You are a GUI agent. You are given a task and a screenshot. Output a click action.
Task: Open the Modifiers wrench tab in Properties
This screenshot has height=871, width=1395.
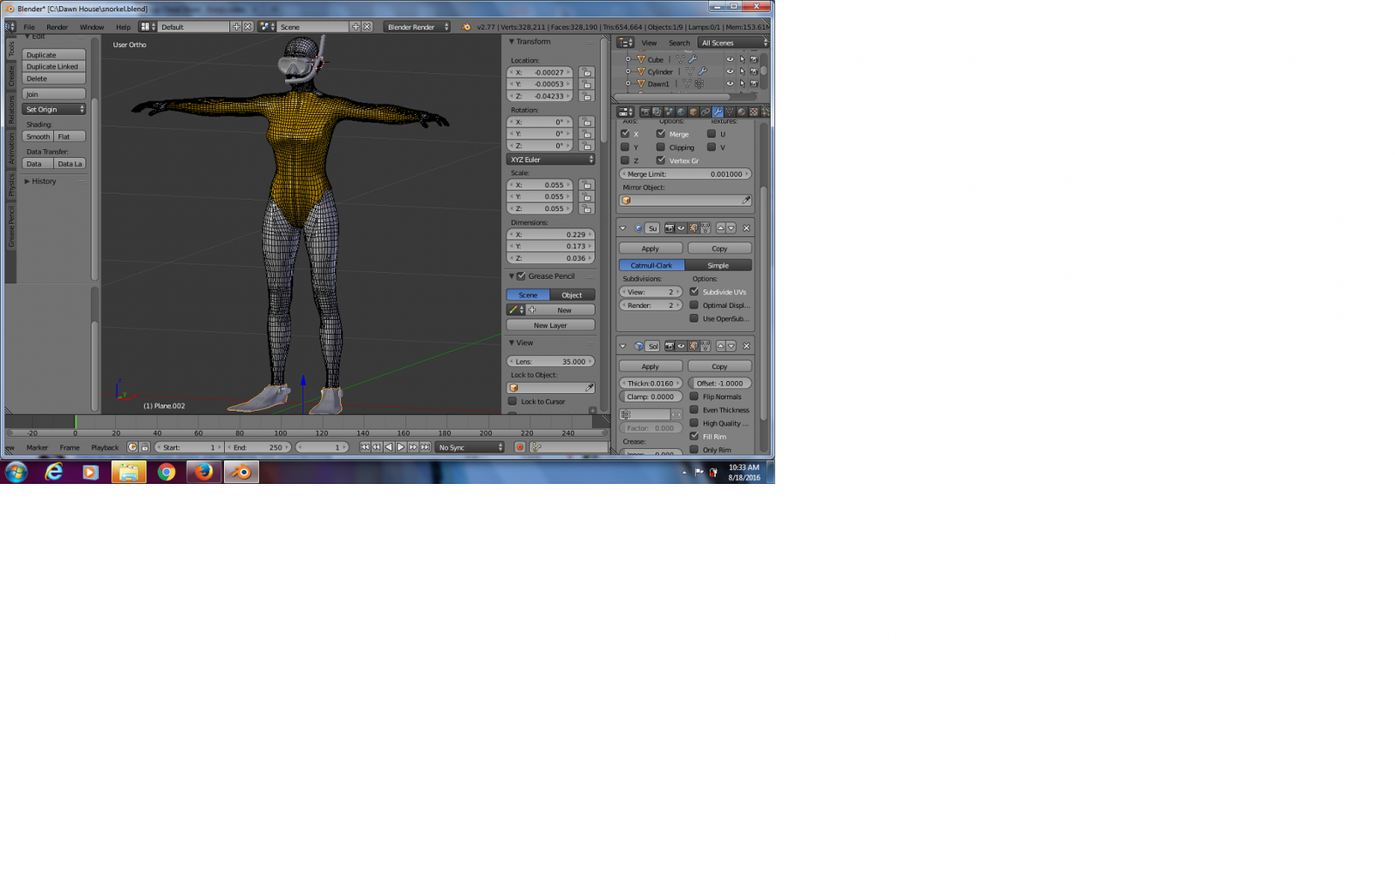(x=718, y=112)
